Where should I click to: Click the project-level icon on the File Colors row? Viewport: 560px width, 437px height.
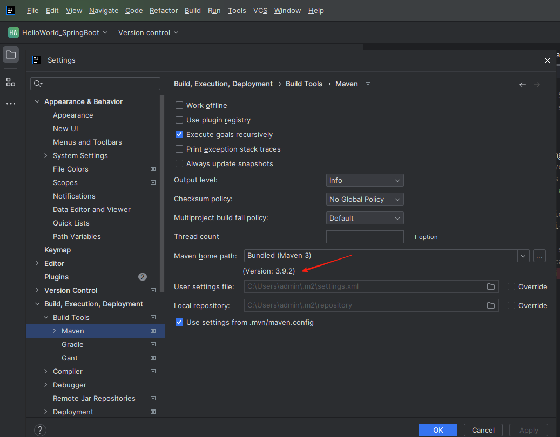click(x=153, y=169)
